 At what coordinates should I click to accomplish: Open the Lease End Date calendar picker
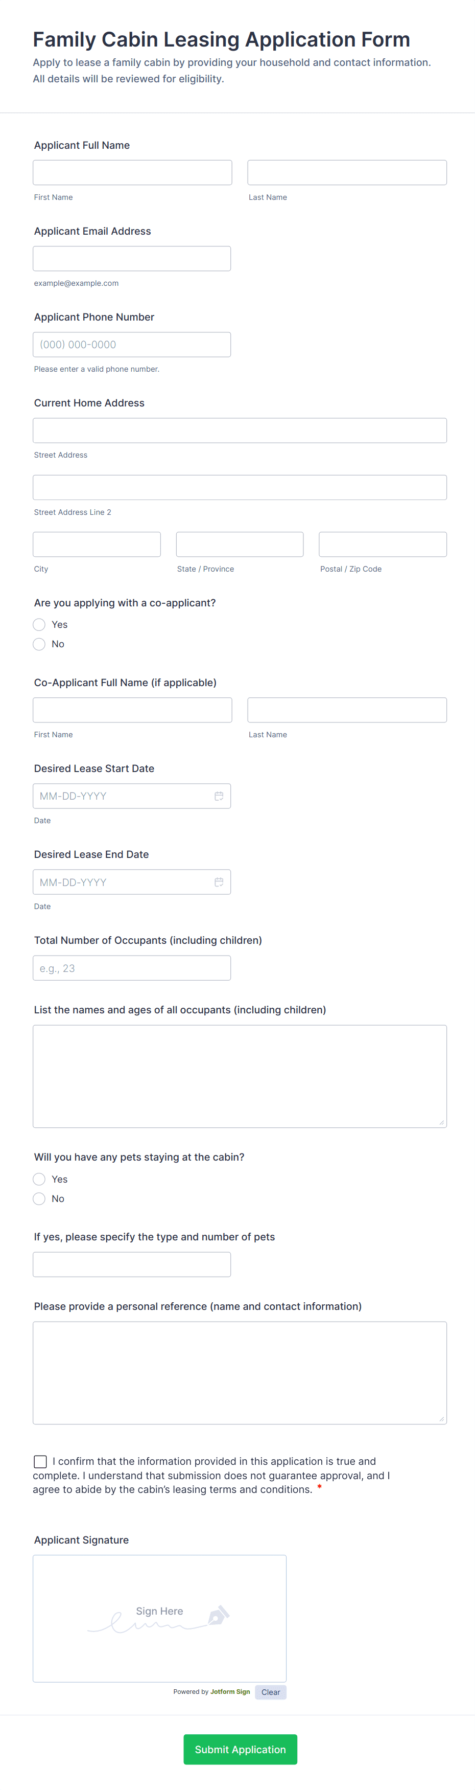click(219, 882)
